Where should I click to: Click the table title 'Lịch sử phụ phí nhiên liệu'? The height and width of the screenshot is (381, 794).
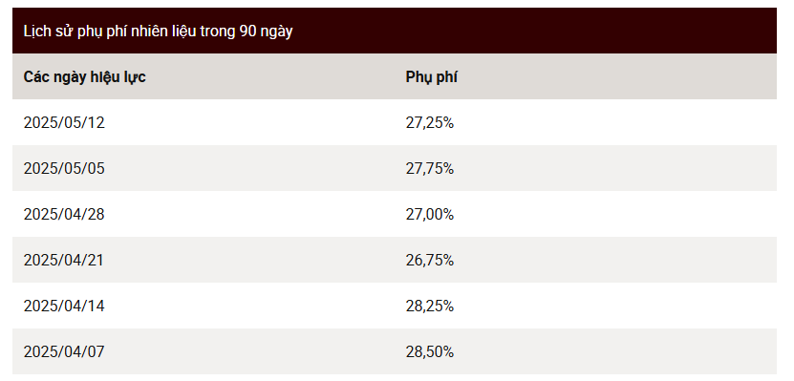pos(111,32)
